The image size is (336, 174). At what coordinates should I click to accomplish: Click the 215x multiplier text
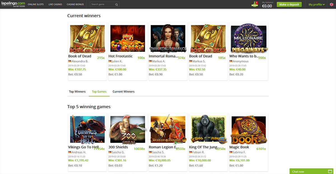tap(101, 58)
